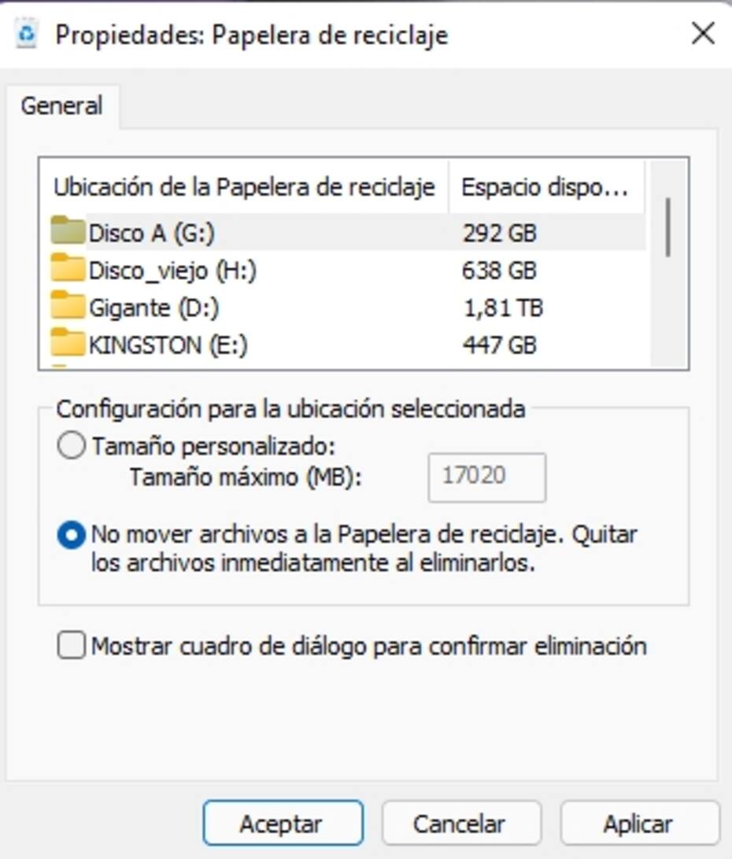The image size is (732, 859).
Task: Choose the KINGSTON (E:) drive entry
Action: click(348, 345)
